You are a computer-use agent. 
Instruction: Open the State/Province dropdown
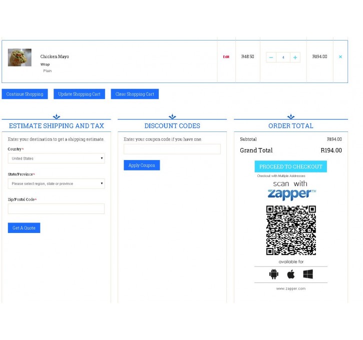(56, 183)
